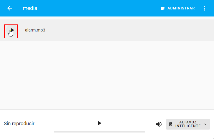Viewport: 214px width, 139px height.
Task: Click blank space in the blue header bar
Action: tap(97, 8)
